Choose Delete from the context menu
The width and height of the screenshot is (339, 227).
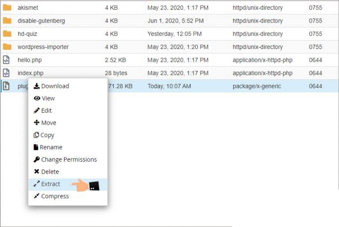68,172
